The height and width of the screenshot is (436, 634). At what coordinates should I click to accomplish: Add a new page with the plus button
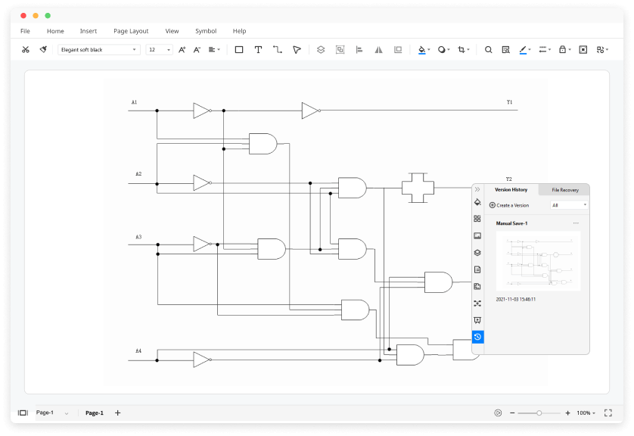(x=117, y=413)
